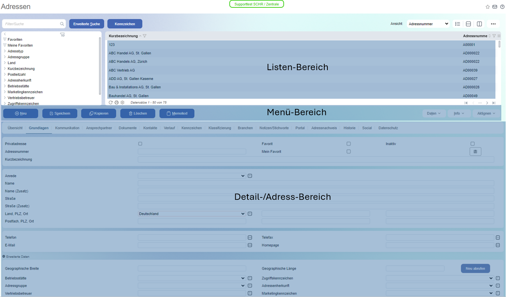This screenshot has width=506, height=297.
Task: Click the print icon below the list
Action: 116,102
